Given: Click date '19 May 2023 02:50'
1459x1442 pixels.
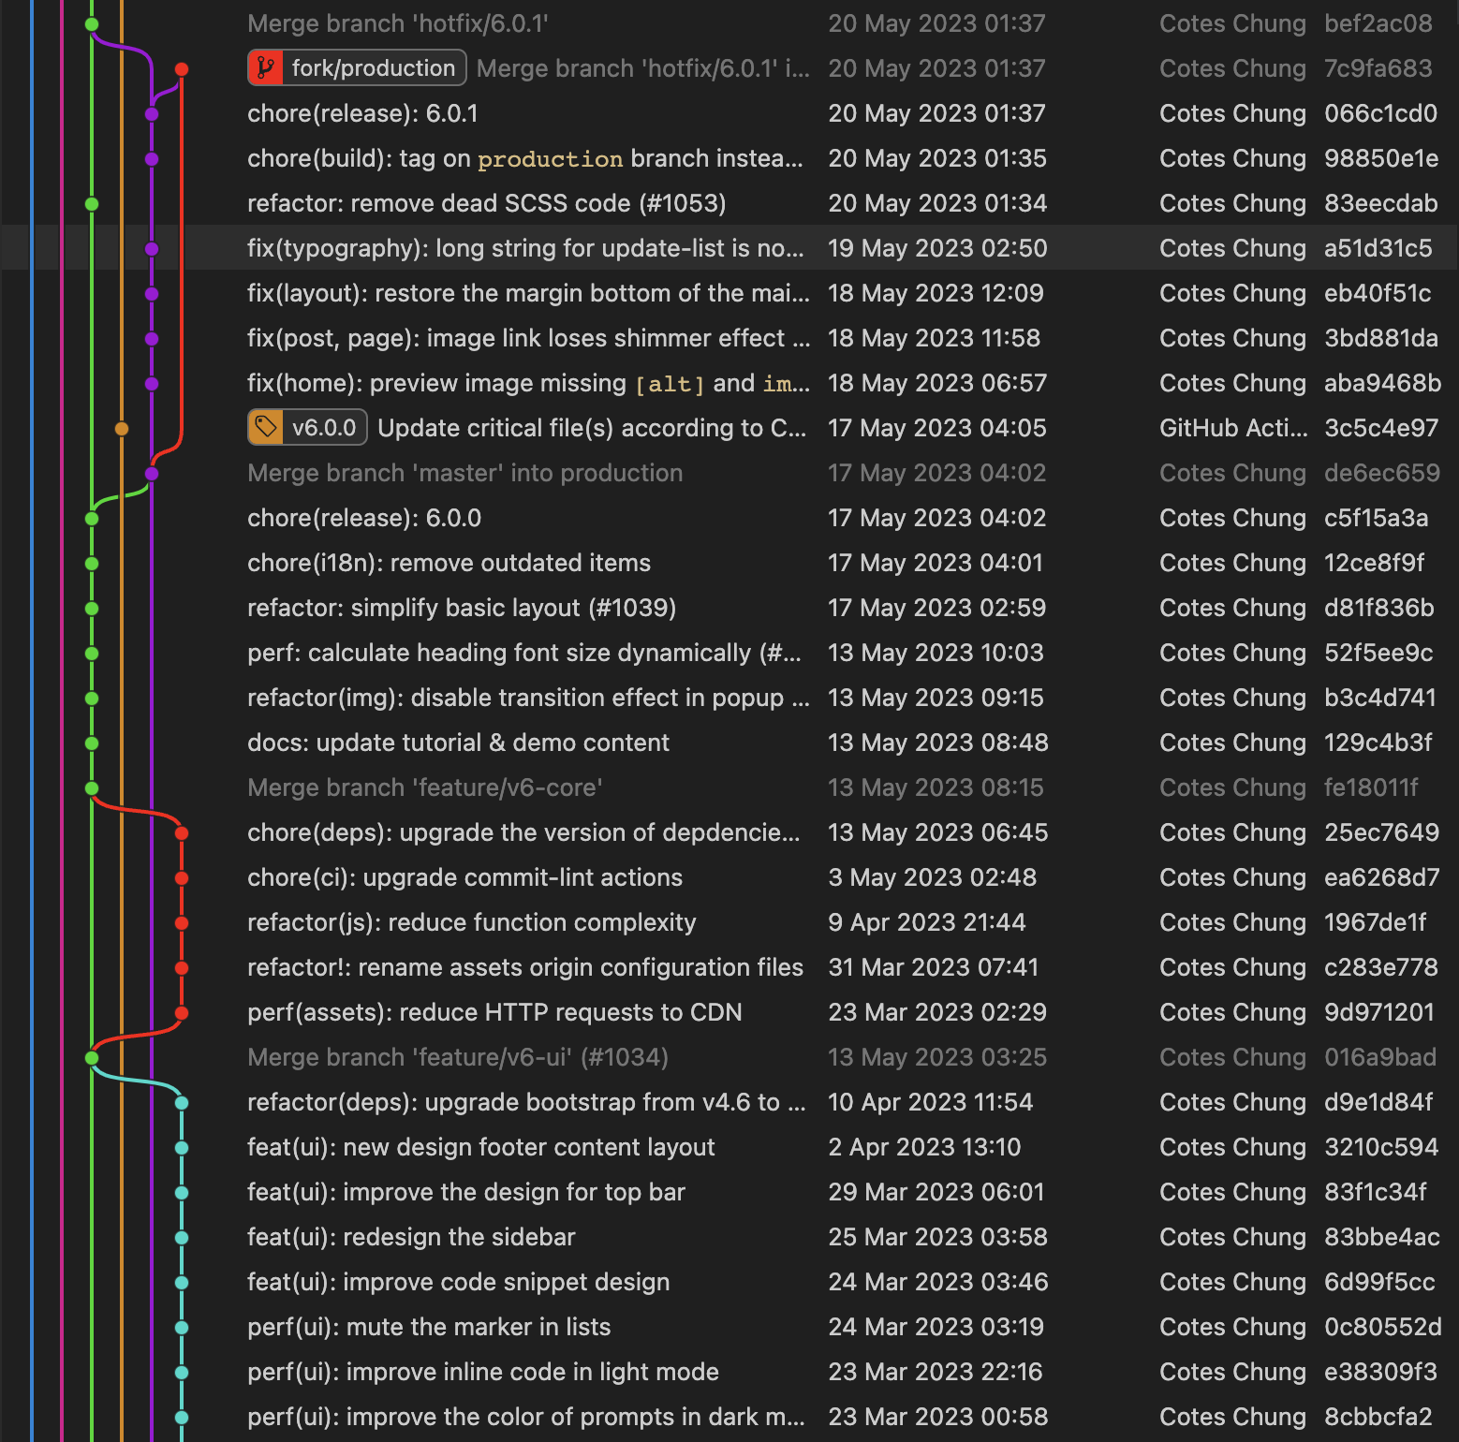Looking at the screenshot, I should tap(937, 248).
